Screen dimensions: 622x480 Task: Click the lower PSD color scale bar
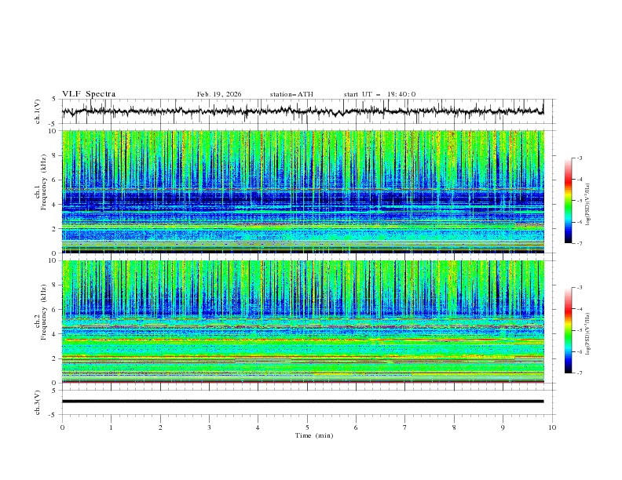click(568, 330)
